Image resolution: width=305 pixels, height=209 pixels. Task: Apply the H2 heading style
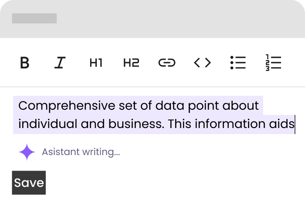131,63
